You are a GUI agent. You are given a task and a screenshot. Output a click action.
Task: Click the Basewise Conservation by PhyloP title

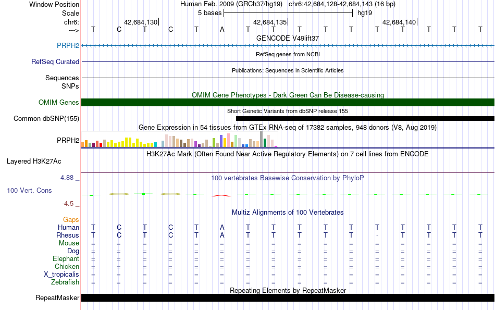(x=288, y=178)
